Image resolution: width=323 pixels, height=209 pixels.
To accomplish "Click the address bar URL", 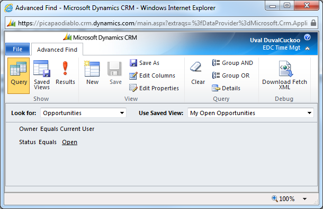I will 163,23.
